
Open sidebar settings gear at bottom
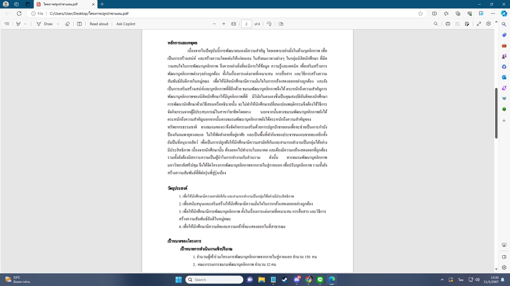[x=504, y=267]
